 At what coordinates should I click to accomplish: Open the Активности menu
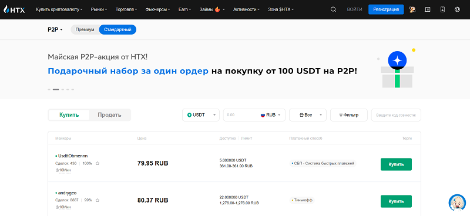pos(246,9)
